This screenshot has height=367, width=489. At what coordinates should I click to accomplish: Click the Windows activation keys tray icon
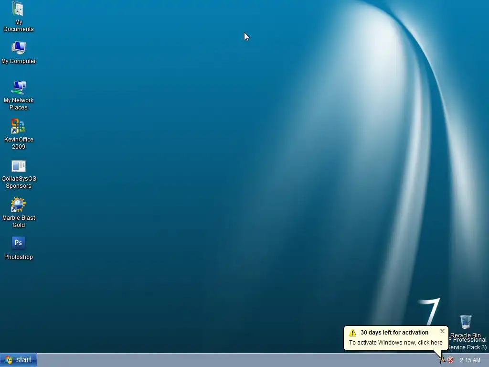pyautogui.click(x=442, y=360)
